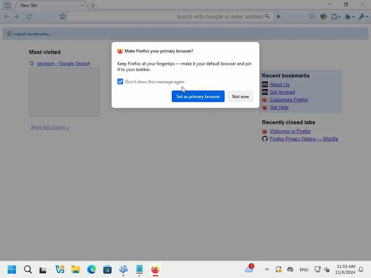Click the new tab plus button
The width and height of the screenshot is (371, 278).
coord(93,6)
